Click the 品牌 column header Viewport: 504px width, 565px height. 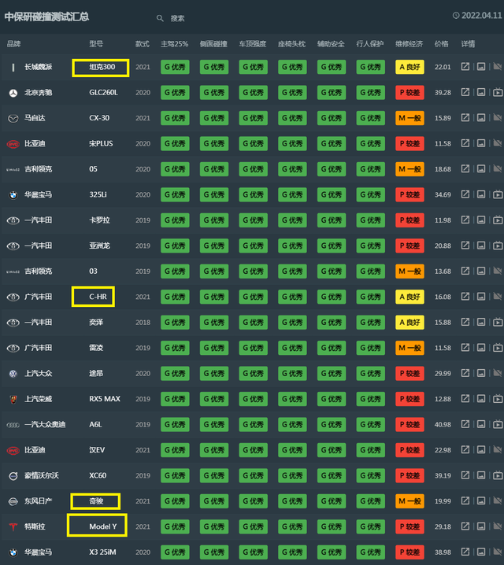[13, 44]
